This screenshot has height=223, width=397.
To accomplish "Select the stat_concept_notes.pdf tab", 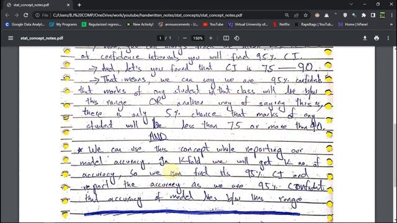I will (x=38, y=5).
